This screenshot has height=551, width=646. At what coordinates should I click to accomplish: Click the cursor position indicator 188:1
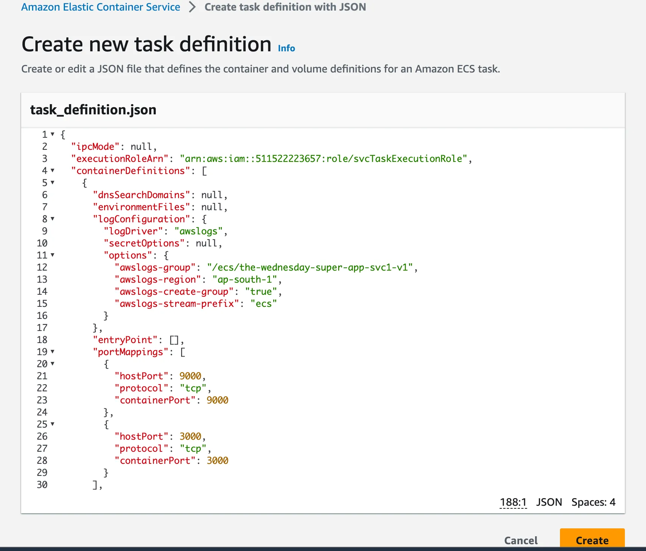coord(513,502)
